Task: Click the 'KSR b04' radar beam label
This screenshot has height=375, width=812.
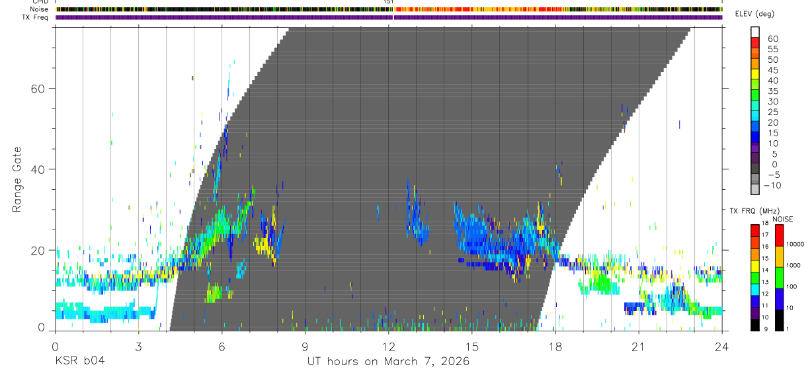Action: click(x=79, y=362)
